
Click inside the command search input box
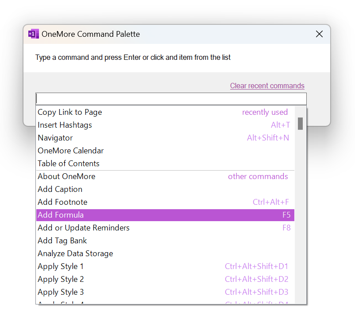click(x=171, y=98)
